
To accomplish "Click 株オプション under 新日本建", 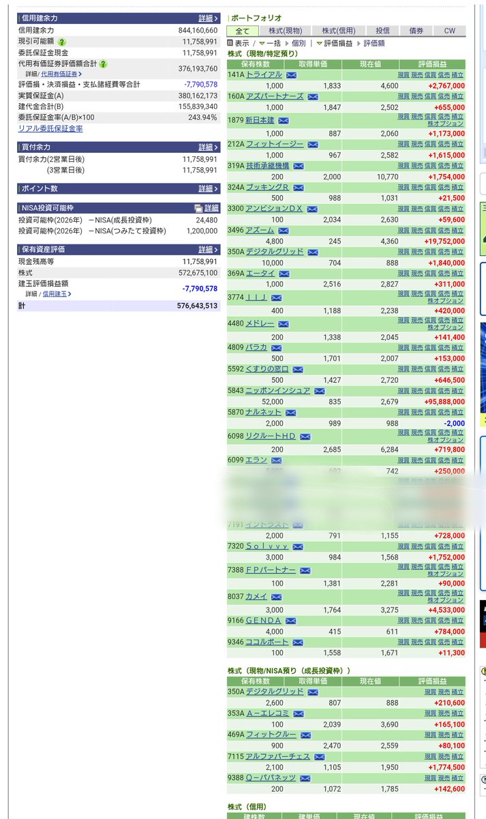I will coord(446,124).
